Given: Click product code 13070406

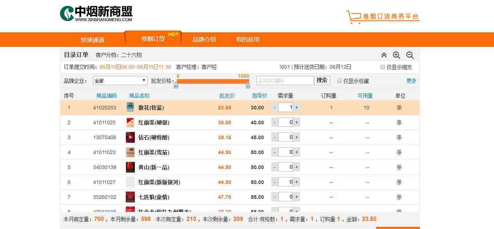Looking at the screenshot, I should click(105, 137).
